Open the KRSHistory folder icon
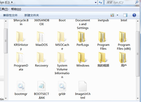Viewport: 141px width, 102px height. 21,37
